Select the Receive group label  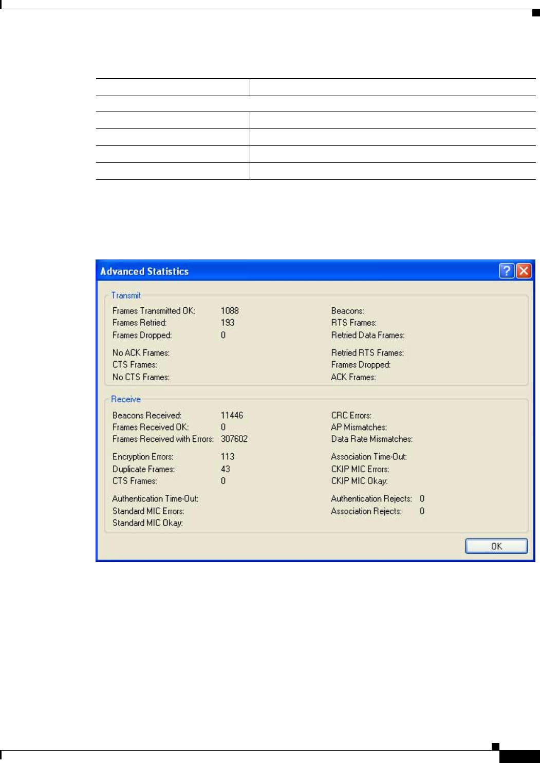(126, 399)
